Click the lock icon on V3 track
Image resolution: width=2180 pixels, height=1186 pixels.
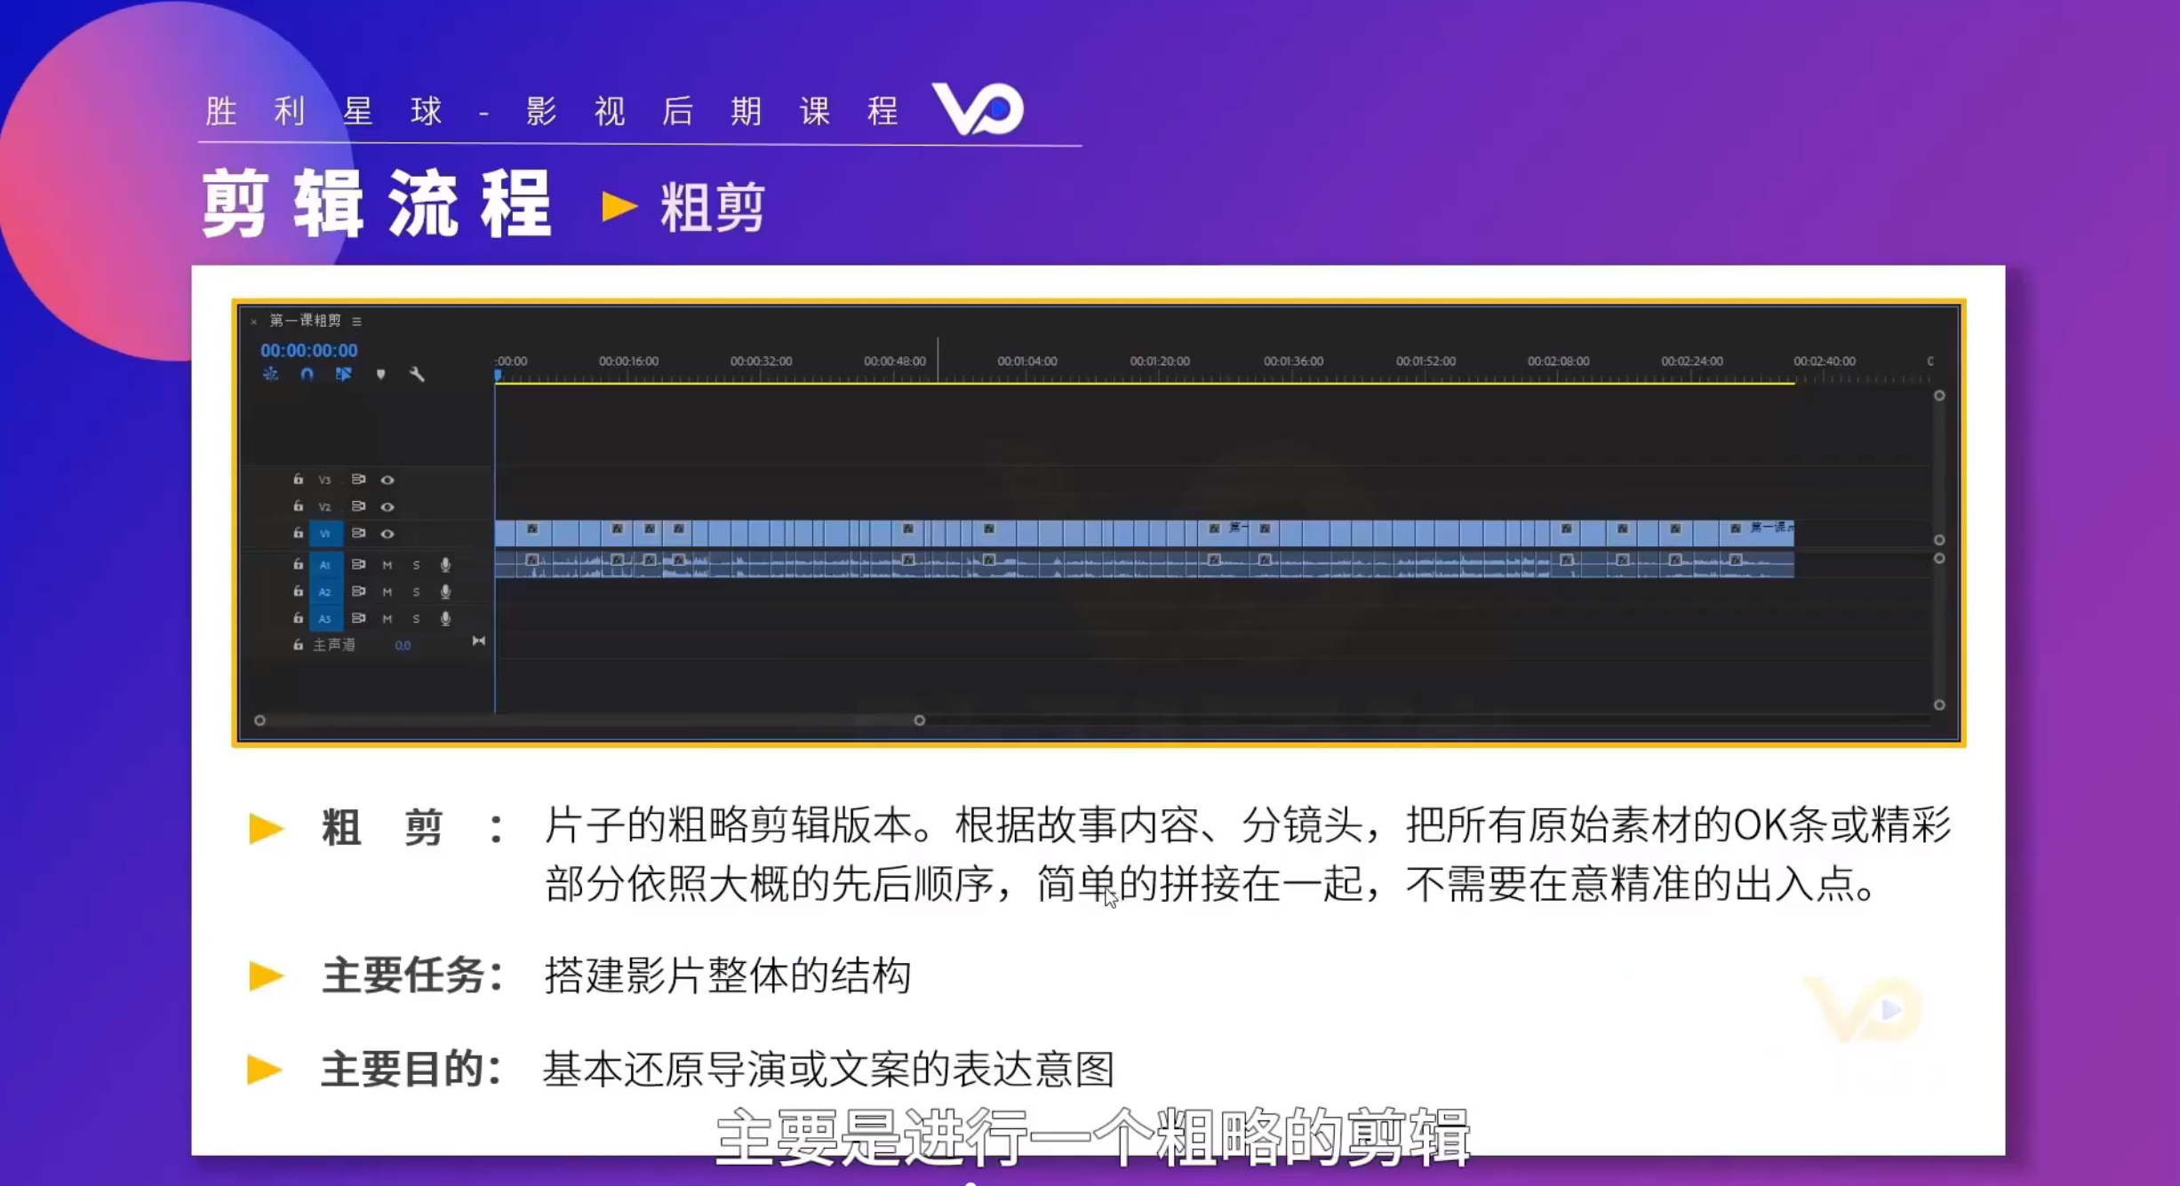[x=298, y=479]
